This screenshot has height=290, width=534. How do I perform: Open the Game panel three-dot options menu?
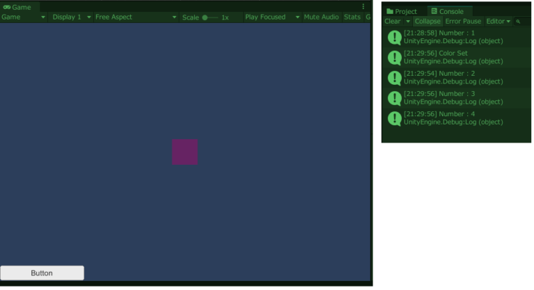pos(362,7)
